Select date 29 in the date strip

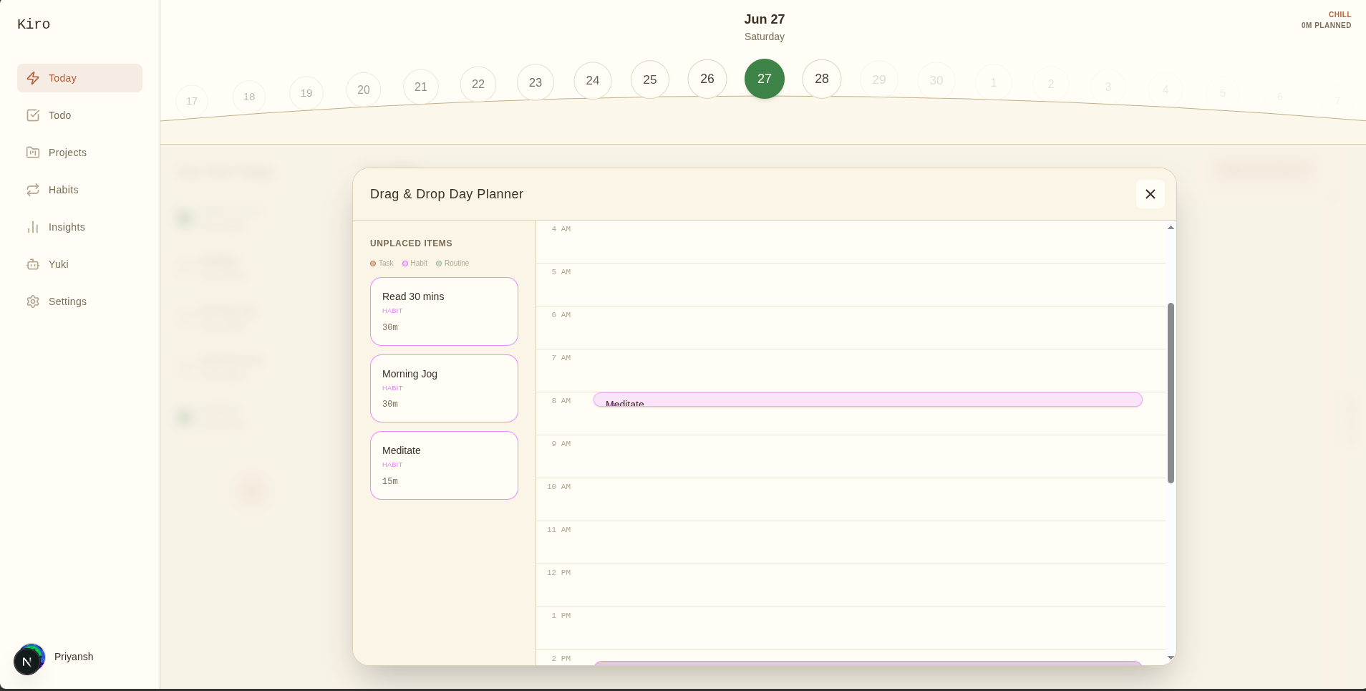(x=879, y=79)
